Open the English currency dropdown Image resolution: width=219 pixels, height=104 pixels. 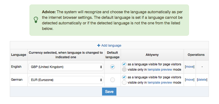[66, 67]
